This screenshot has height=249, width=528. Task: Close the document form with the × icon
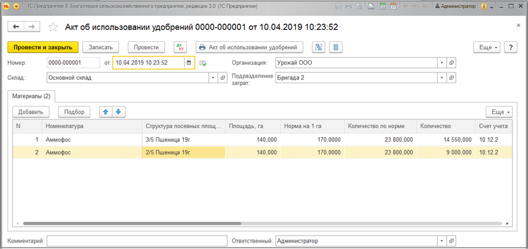coord(518,25)
